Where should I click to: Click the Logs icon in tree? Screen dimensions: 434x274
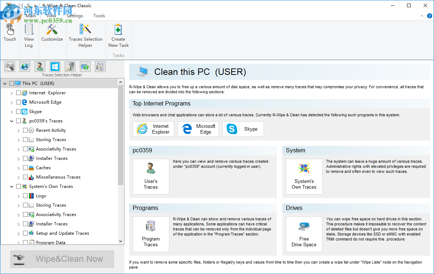31,196
